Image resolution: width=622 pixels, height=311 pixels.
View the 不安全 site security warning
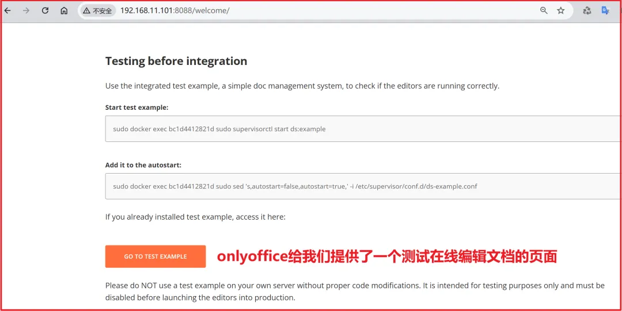[x=97, y=11]
